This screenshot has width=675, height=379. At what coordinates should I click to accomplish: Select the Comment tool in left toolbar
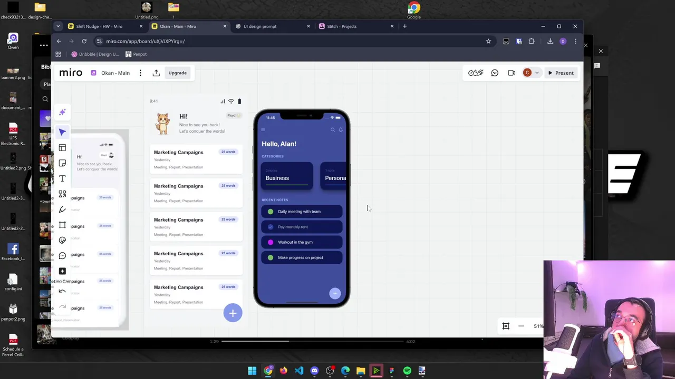point(62,256)
